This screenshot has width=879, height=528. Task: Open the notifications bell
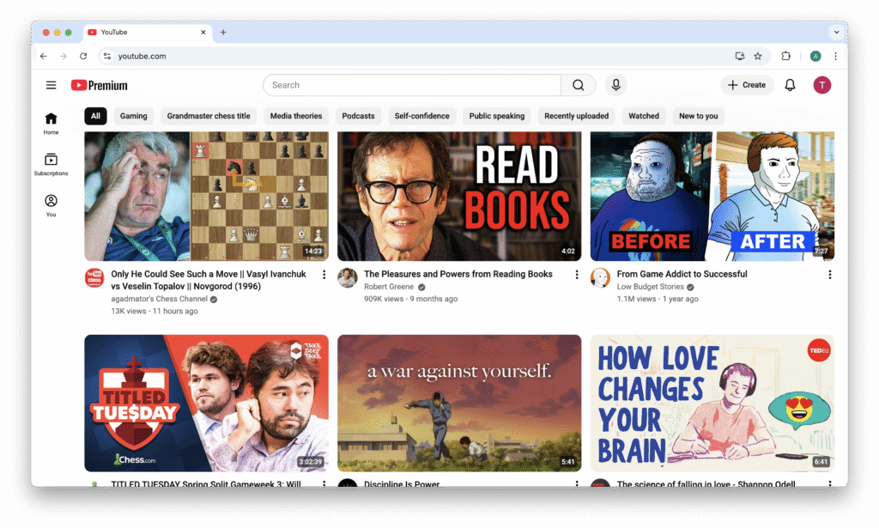pyautogui.click(x=790, y=85)
